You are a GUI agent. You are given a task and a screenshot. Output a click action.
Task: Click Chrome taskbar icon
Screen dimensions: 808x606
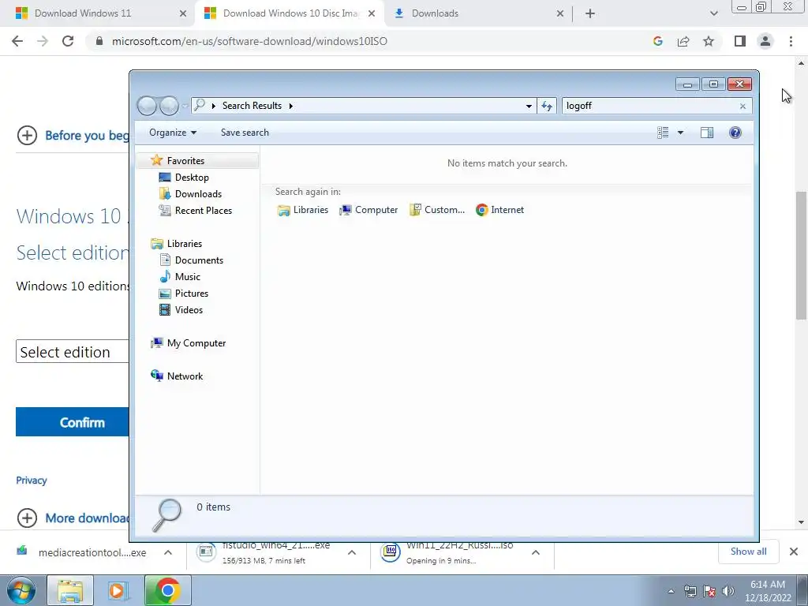[x=167, y=590]
